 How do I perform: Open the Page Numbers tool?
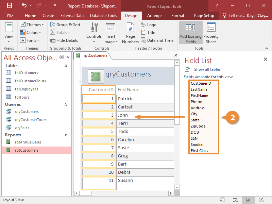tap(130, 33)
